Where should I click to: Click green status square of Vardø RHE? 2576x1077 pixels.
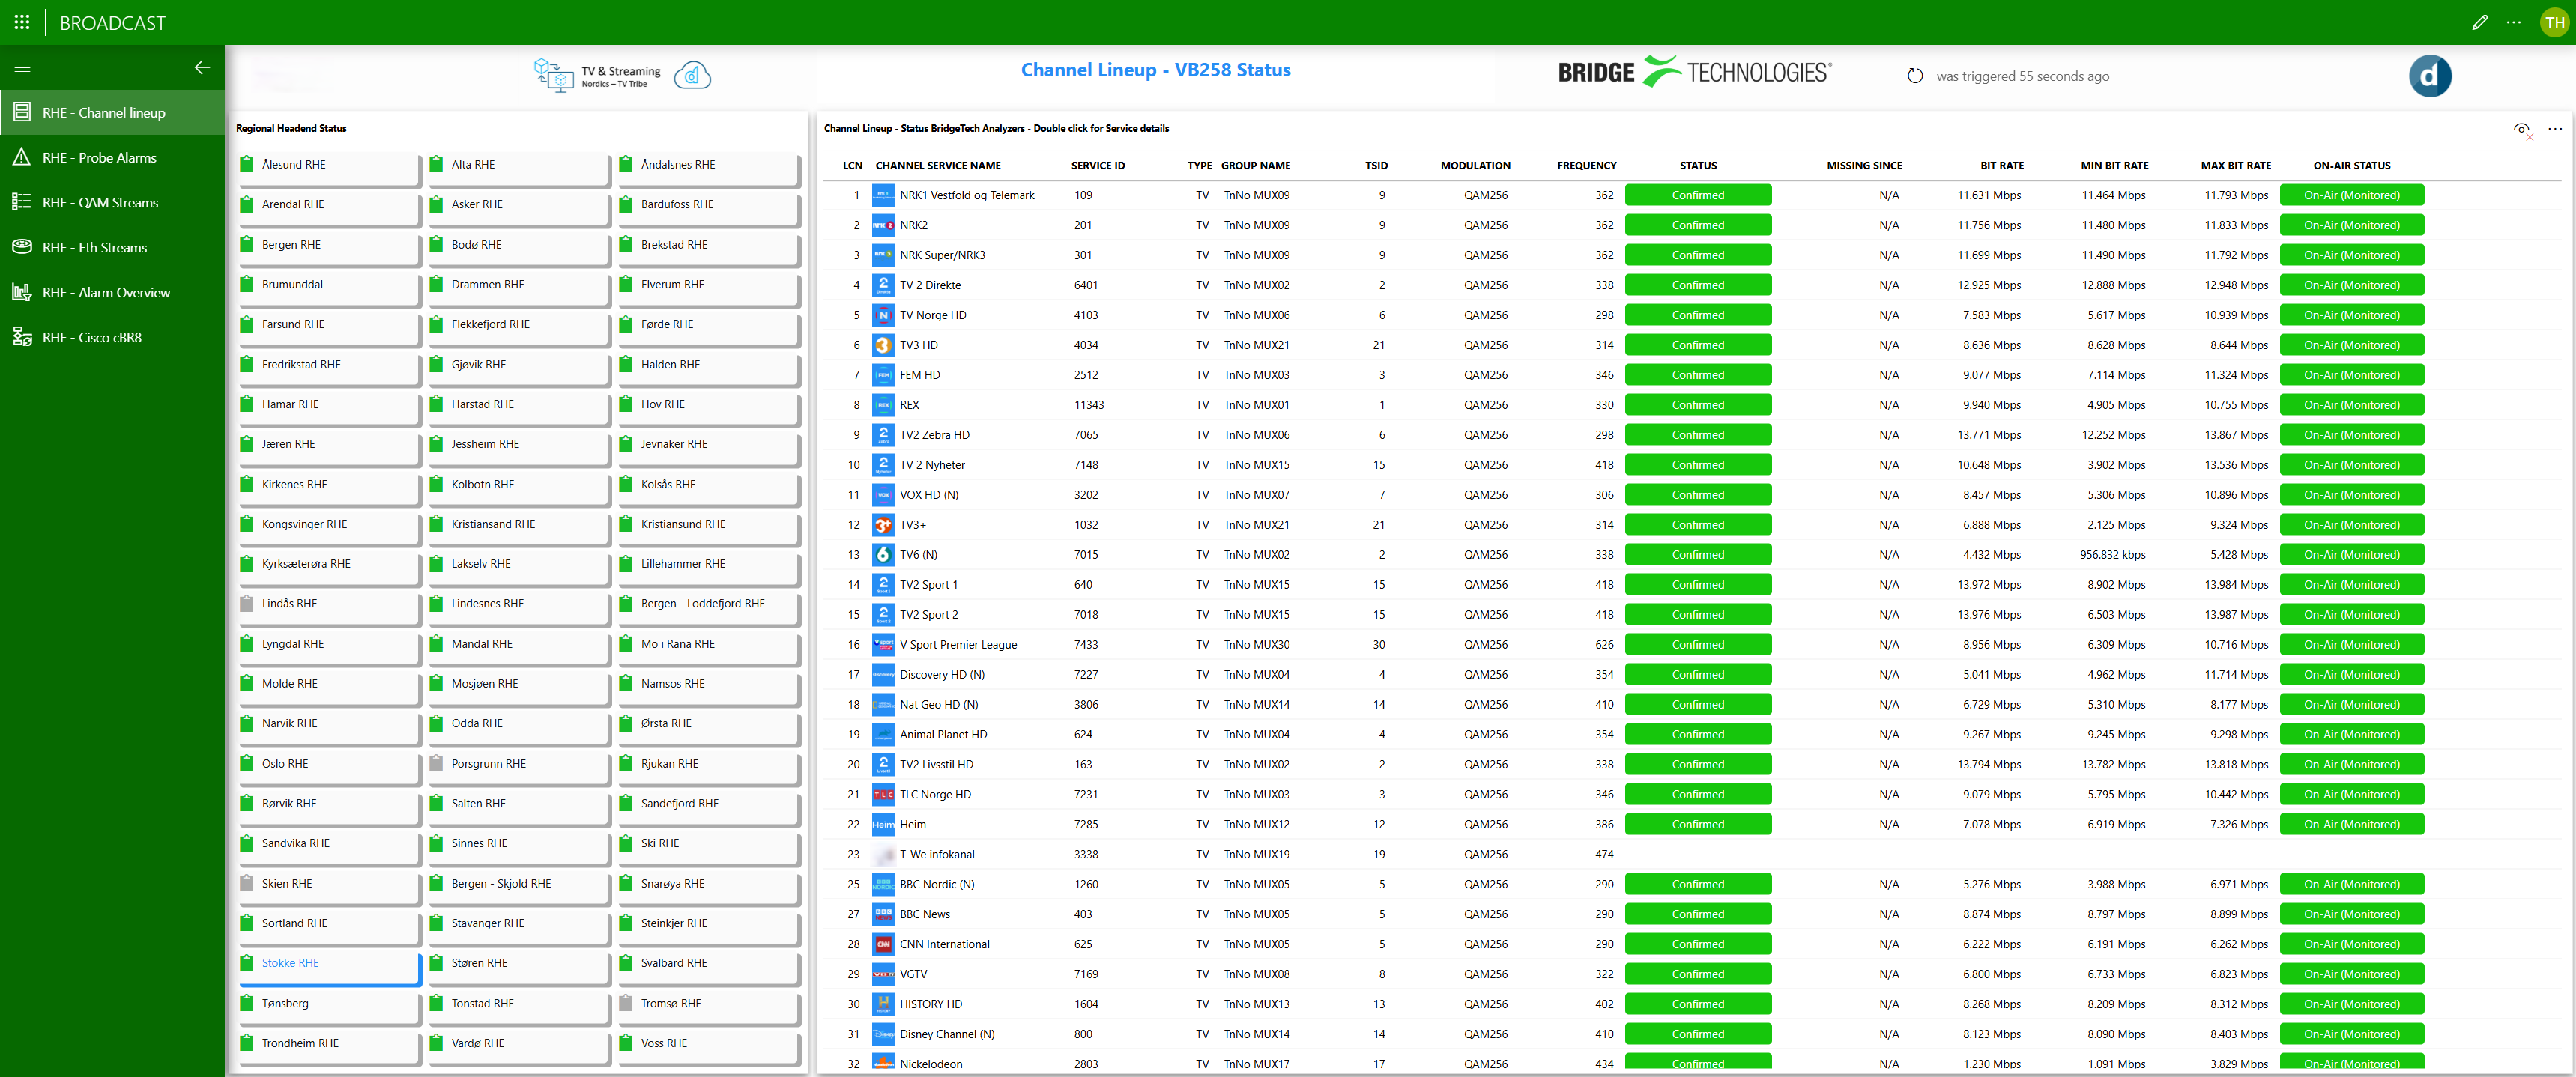(436, 1043)
